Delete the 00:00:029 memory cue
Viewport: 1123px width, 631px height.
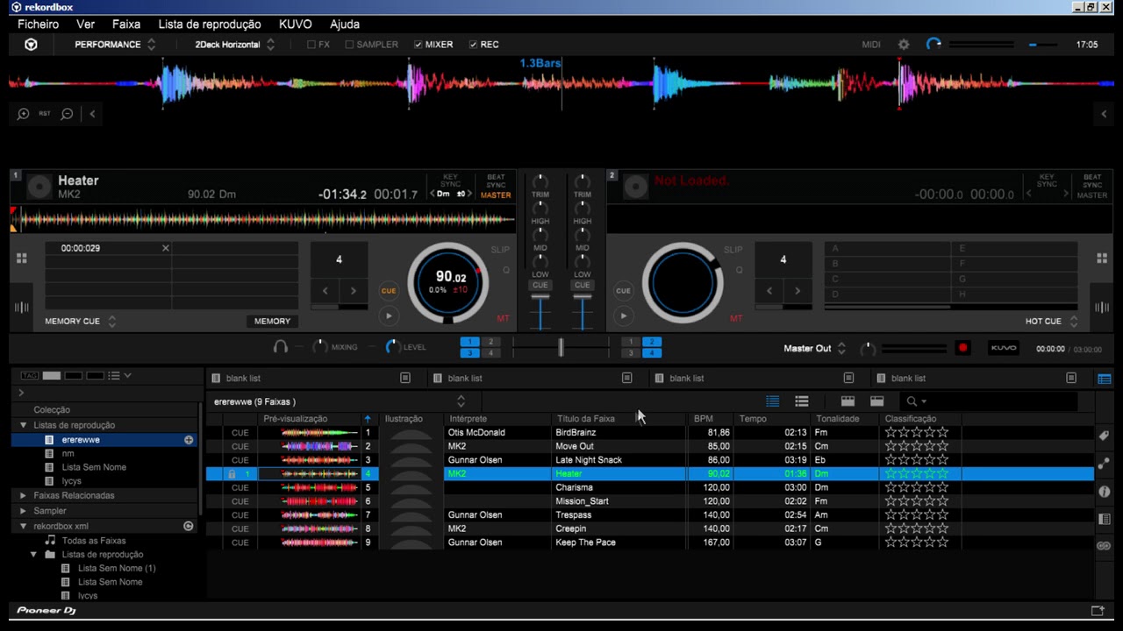[165, 248]
